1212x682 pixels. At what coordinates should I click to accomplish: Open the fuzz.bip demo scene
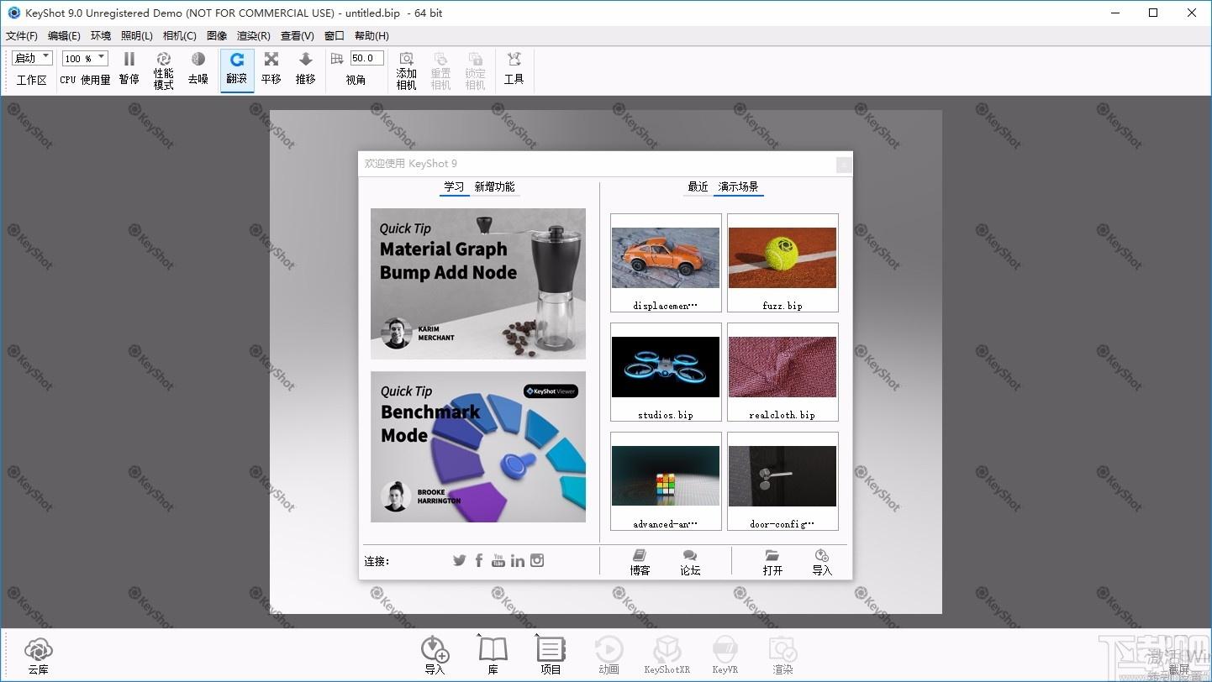point(783,263)
